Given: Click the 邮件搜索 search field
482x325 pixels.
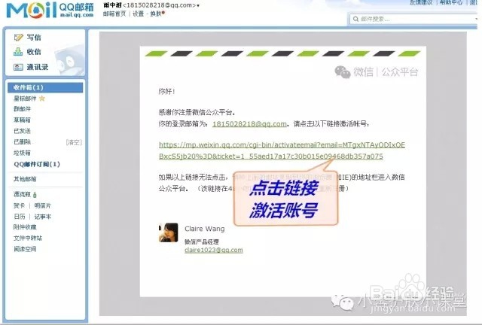Looking at the screenshot, I should coord(413,19).
